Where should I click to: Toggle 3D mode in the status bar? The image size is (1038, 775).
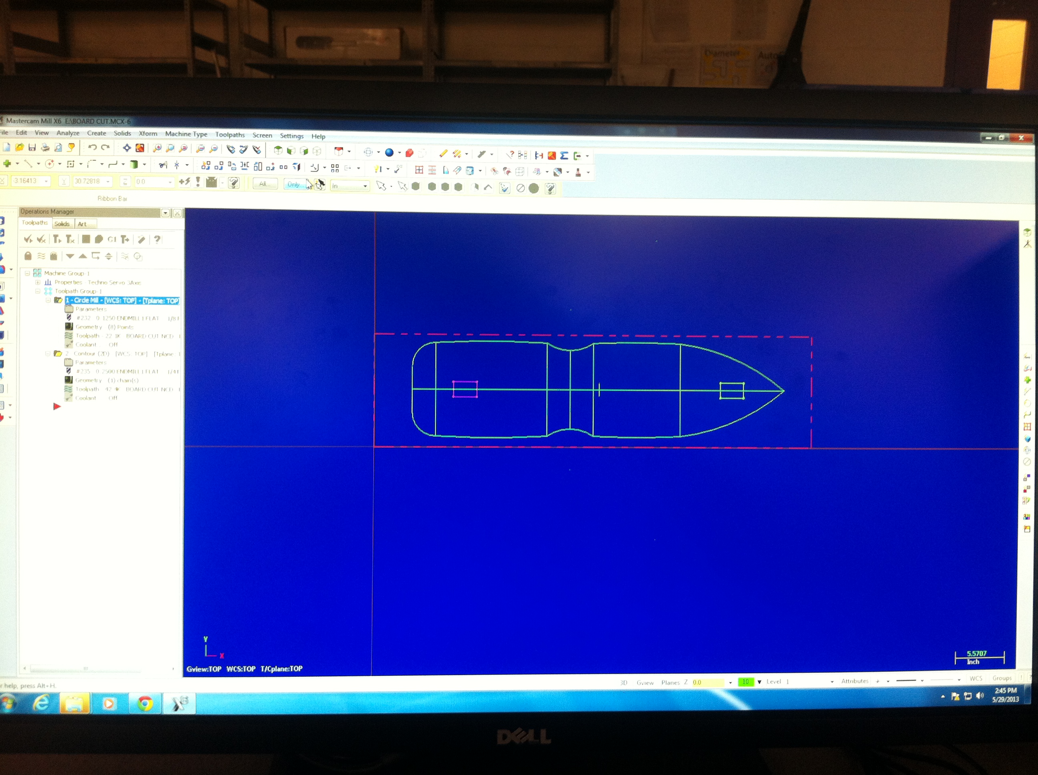tap(623, 683)
